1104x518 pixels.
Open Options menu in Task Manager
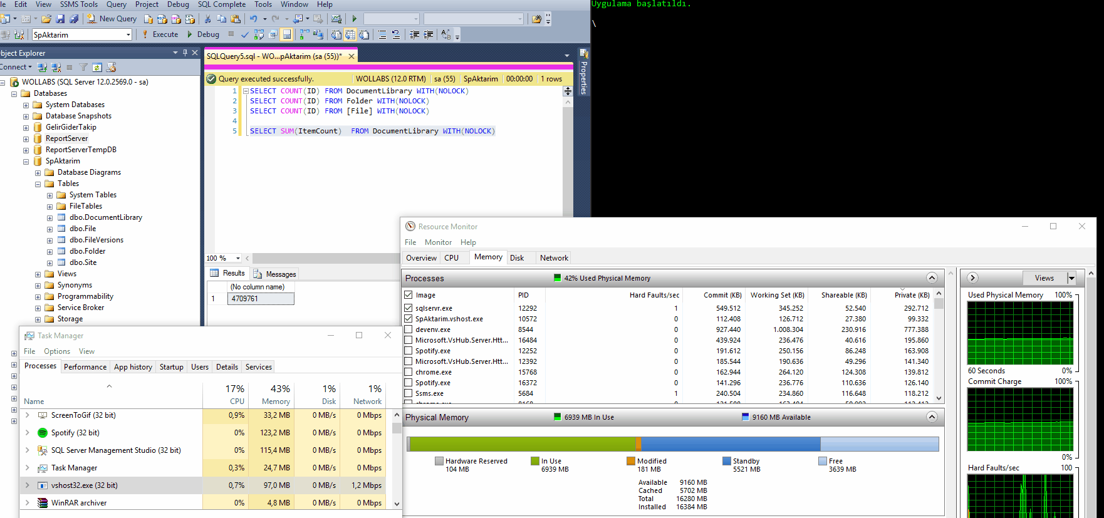click(57, 351)
